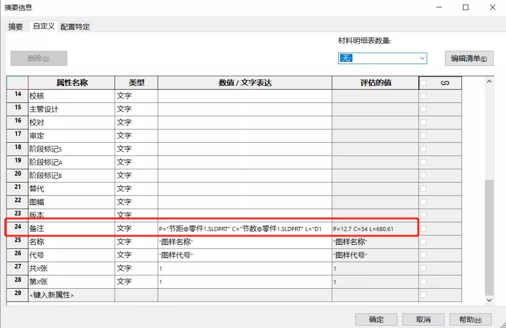Click the 确定 button
Screen dimensions: 506x328
point(375,319)
